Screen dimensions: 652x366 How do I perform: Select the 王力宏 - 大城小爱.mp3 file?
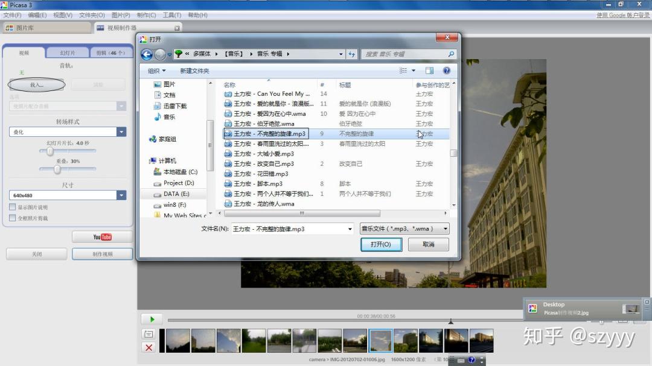pos(263,154)
